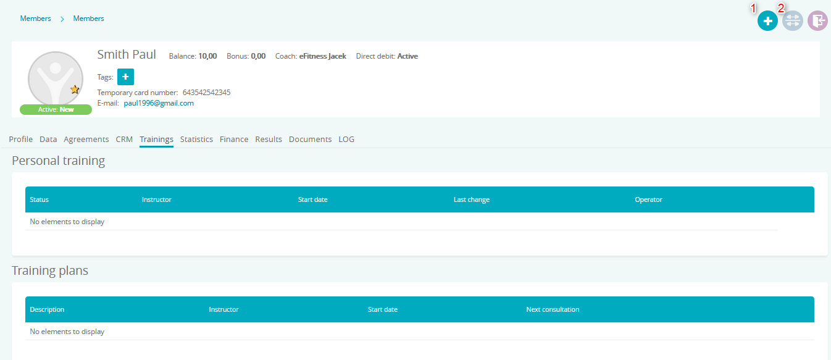Screen dimensions: 831x360
Task: Click the Instructor column header in Training plans
Action: (223, 309)
